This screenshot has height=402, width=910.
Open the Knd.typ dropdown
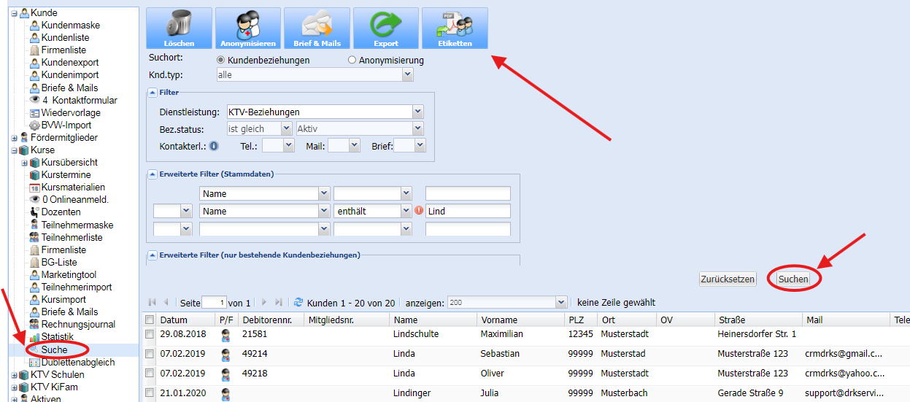click(x=407, y=74)
